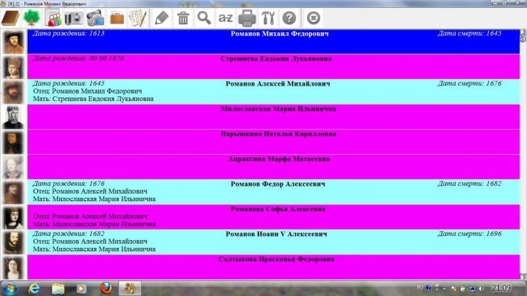527x296 pixels.
Task: Select the people list icon
Action: point(53,18)
